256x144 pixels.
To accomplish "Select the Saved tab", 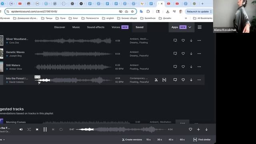I will click(140, 27).
